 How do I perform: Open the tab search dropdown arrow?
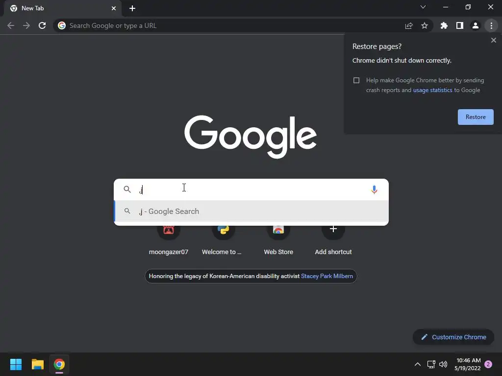pyautogui.click(x=423, y=7)
